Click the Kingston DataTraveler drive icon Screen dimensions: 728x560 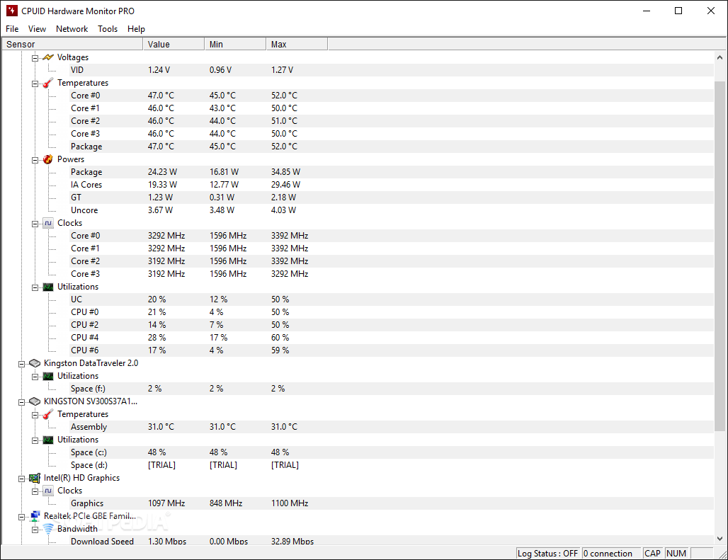point(35,363)
